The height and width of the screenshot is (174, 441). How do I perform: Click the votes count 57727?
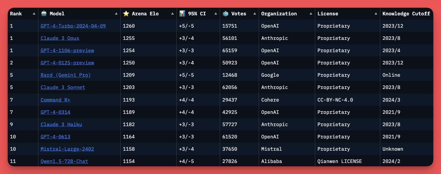[x=230, y=125]
